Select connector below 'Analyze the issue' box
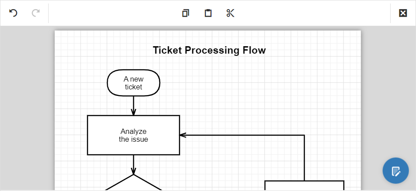Image resolution: width=416 pixels, height=191 pixels. coord(134,164)
